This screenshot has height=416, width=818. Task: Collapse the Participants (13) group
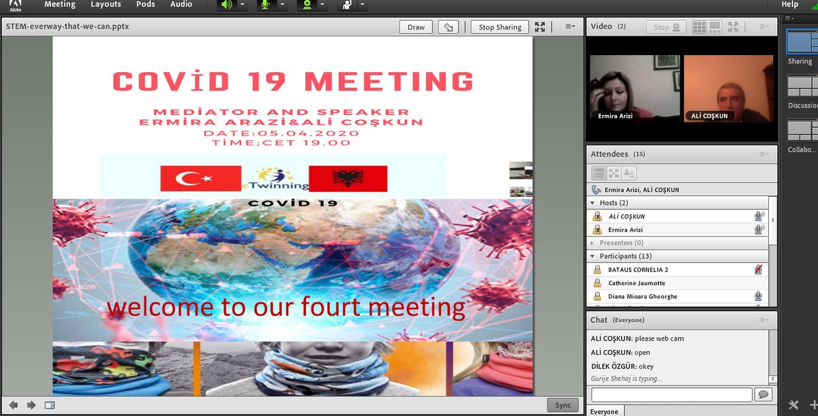pos(592,256)
